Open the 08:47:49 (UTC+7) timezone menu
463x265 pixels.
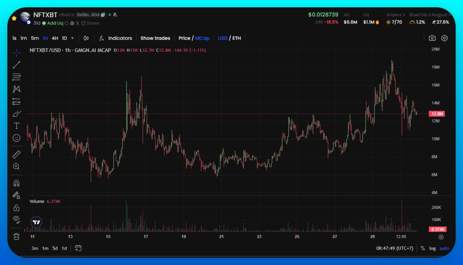395,248
